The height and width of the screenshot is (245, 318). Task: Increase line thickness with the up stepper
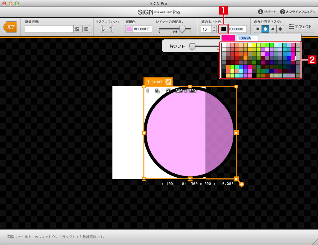click(x=214, y=27)
